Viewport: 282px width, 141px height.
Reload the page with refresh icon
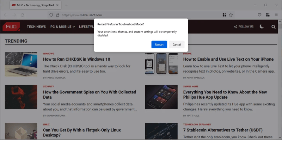tap(22, 15)
